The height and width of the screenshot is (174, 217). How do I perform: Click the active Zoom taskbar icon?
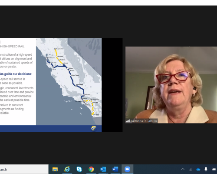coord(127,169)
